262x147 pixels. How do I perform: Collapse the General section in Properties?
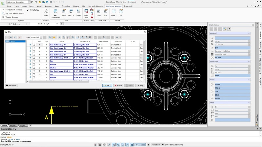[x=249, y=33]
